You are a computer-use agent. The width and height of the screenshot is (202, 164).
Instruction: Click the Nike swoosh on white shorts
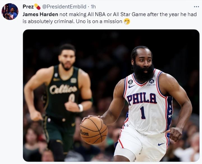[161, 144]
